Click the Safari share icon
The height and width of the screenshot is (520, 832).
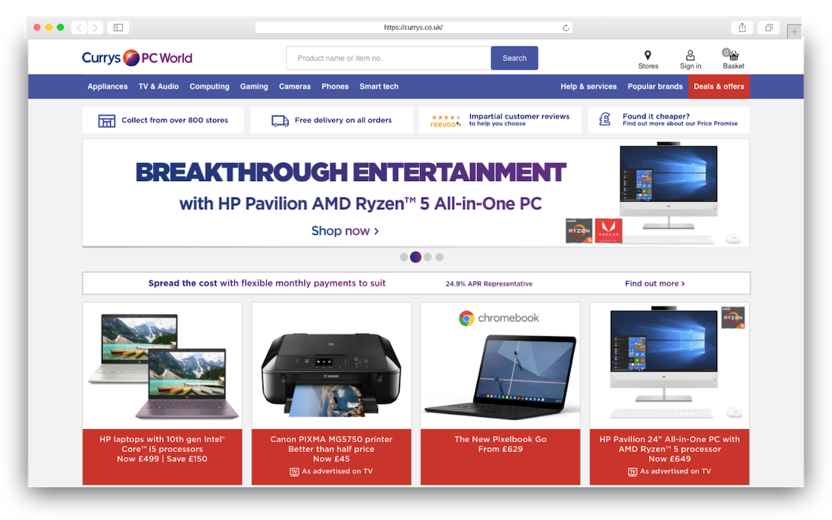tap(742, 28)
